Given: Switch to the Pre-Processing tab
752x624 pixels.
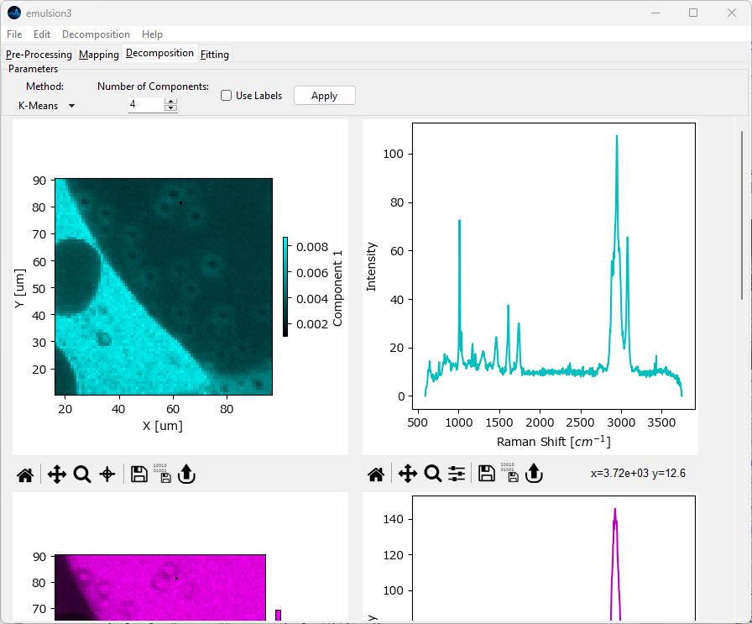Looking at the screenshot, I should coord(39,55).
